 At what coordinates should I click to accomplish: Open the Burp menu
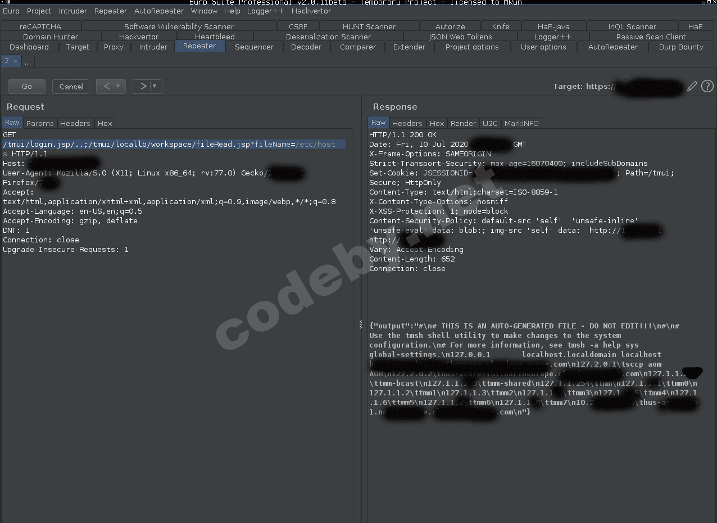point(11,11)
